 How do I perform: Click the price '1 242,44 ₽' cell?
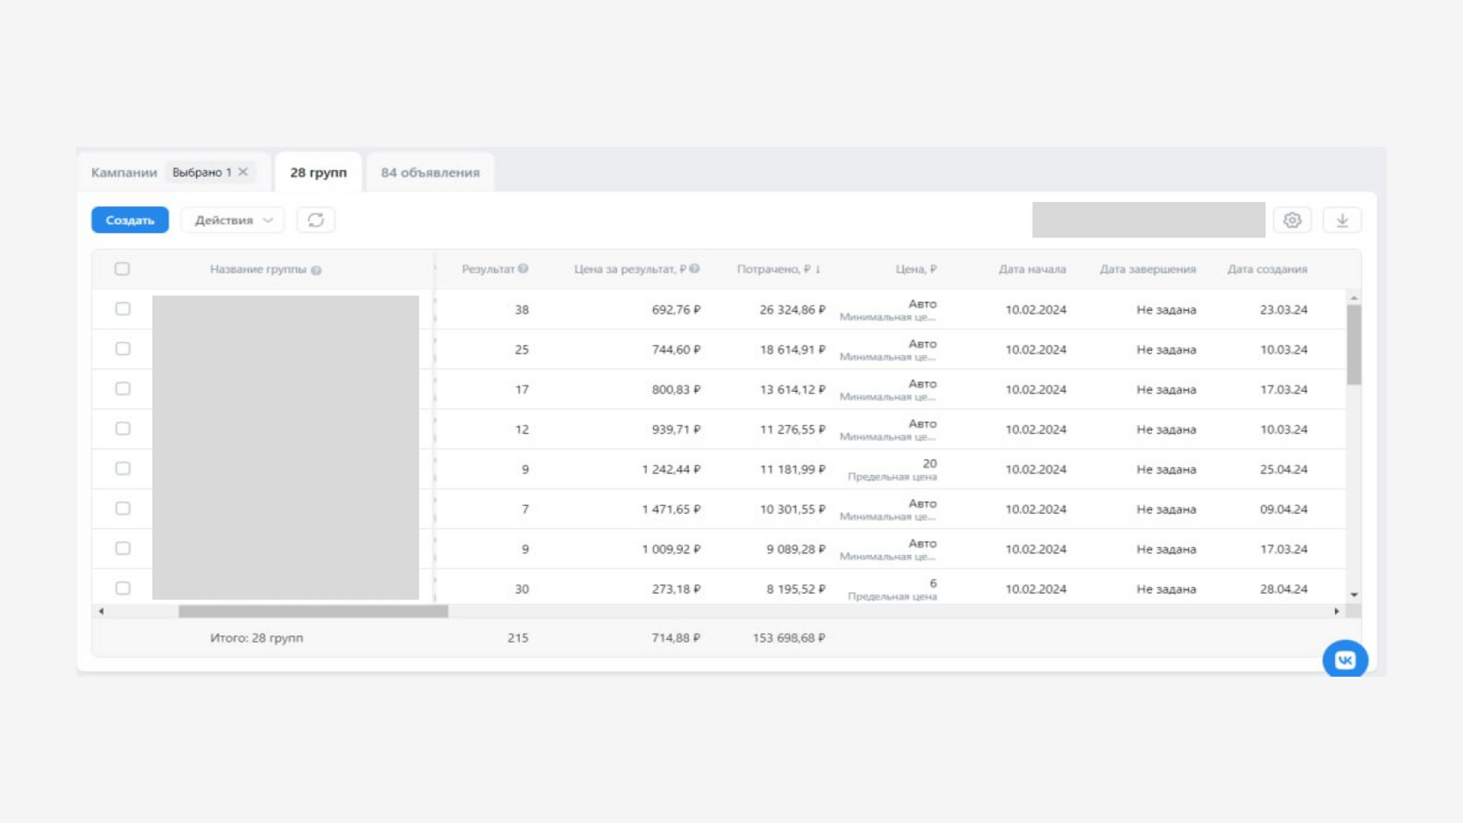coord(671,469)
